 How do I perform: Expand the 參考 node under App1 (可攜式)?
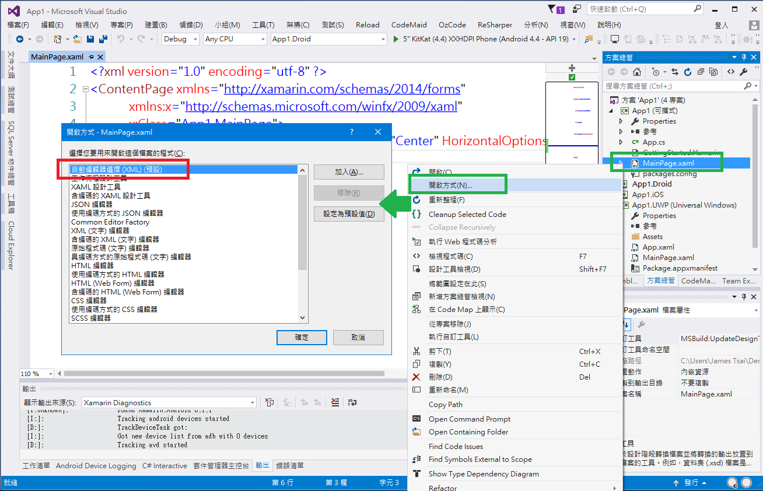pyautogui.click(x=621, y=132)
